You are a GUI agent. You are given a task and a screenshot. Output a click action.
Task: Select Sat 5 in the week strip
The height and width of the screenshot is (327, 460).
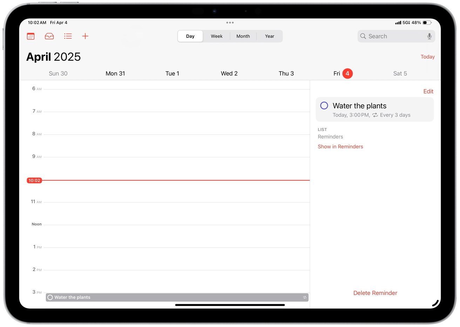pos(400,74)
